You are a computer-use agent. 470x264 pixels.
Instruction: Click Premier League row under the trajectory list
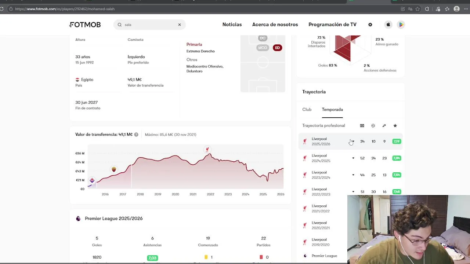tap(323, 256)
